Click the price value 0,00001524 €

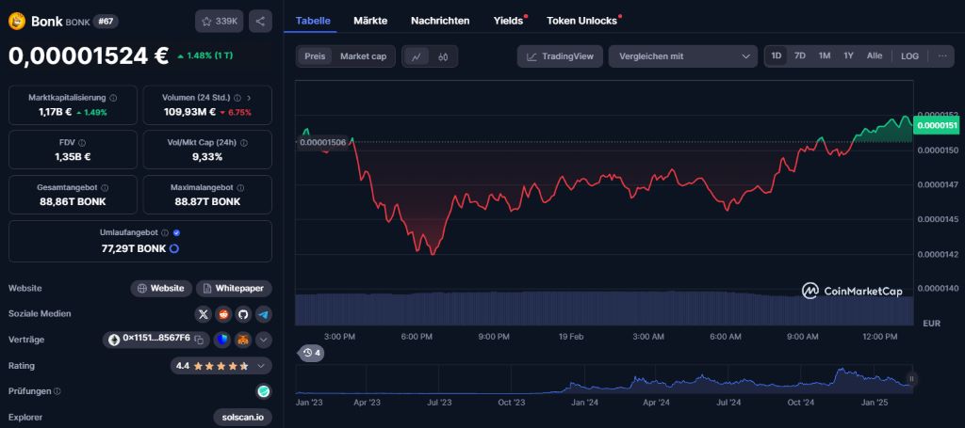point(89,55)
